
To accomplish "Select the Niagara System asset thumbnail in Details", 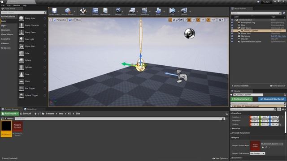I will 255,145.
